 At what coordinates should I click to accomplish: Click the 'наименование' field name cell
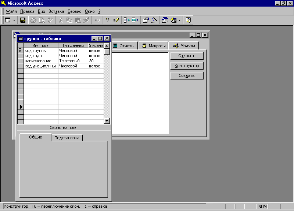[x=41, y=61]
